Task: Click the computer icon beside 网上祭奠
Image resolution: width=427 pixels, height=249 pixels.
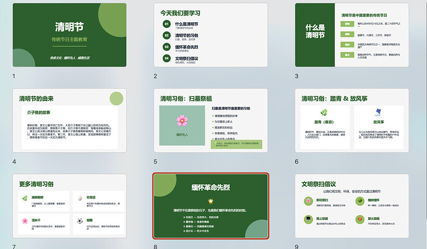Action: pyautogui.click(x=308, y=219)
